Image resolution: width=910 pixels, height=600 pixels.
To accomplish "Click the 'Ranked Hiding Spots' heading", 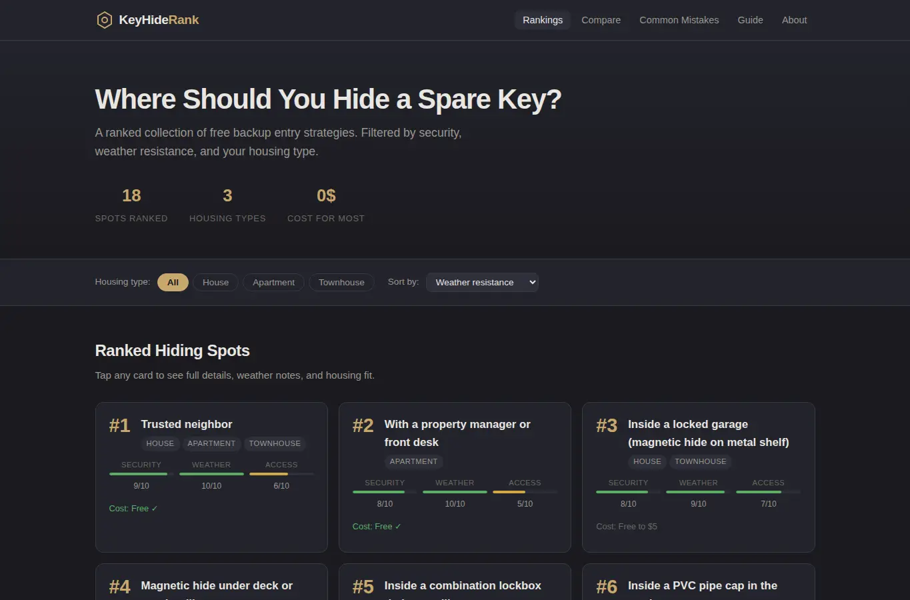I will (x=173, y=351).
